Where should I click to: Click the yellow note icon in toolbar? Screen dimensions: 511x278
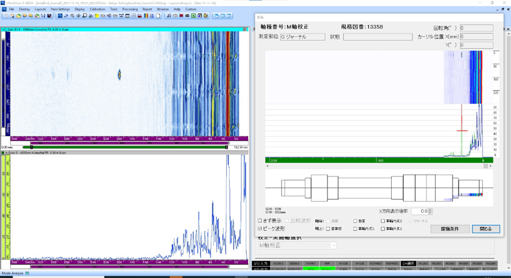coord(97,16)
